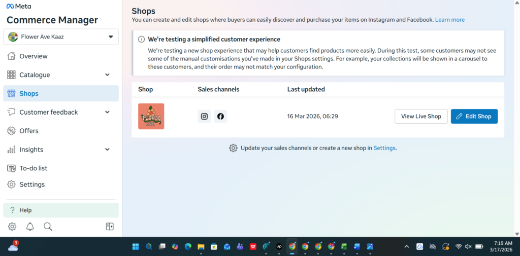Viewport: 520px width, 256px height.
Task: Open the Help section
Action: [61, 210]
